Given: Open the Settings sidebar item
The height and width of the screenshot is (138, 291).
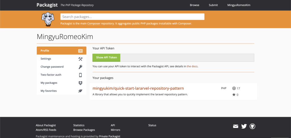Looking at the screenshot, I should pyautogui.click(x=62, y=59).
